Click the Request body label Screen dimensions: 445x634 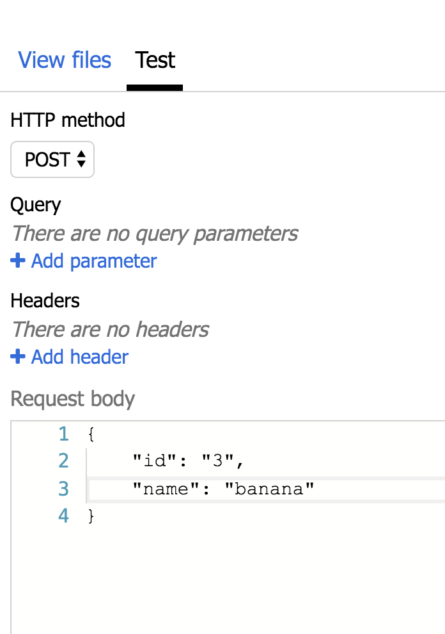point(73,399)
